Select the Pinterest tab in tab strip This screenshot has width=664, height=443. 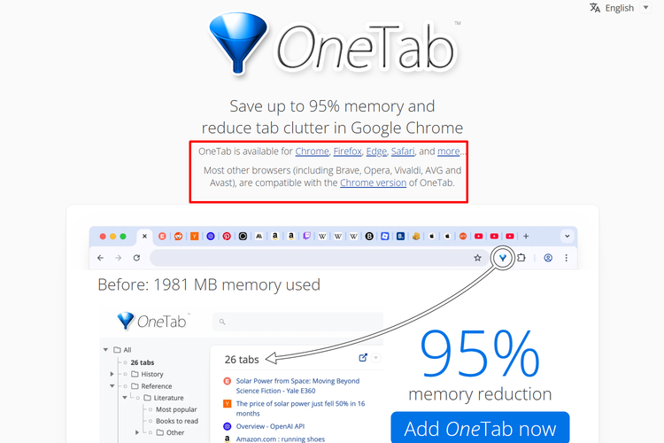pyautogui.click(x=227, y=237)
